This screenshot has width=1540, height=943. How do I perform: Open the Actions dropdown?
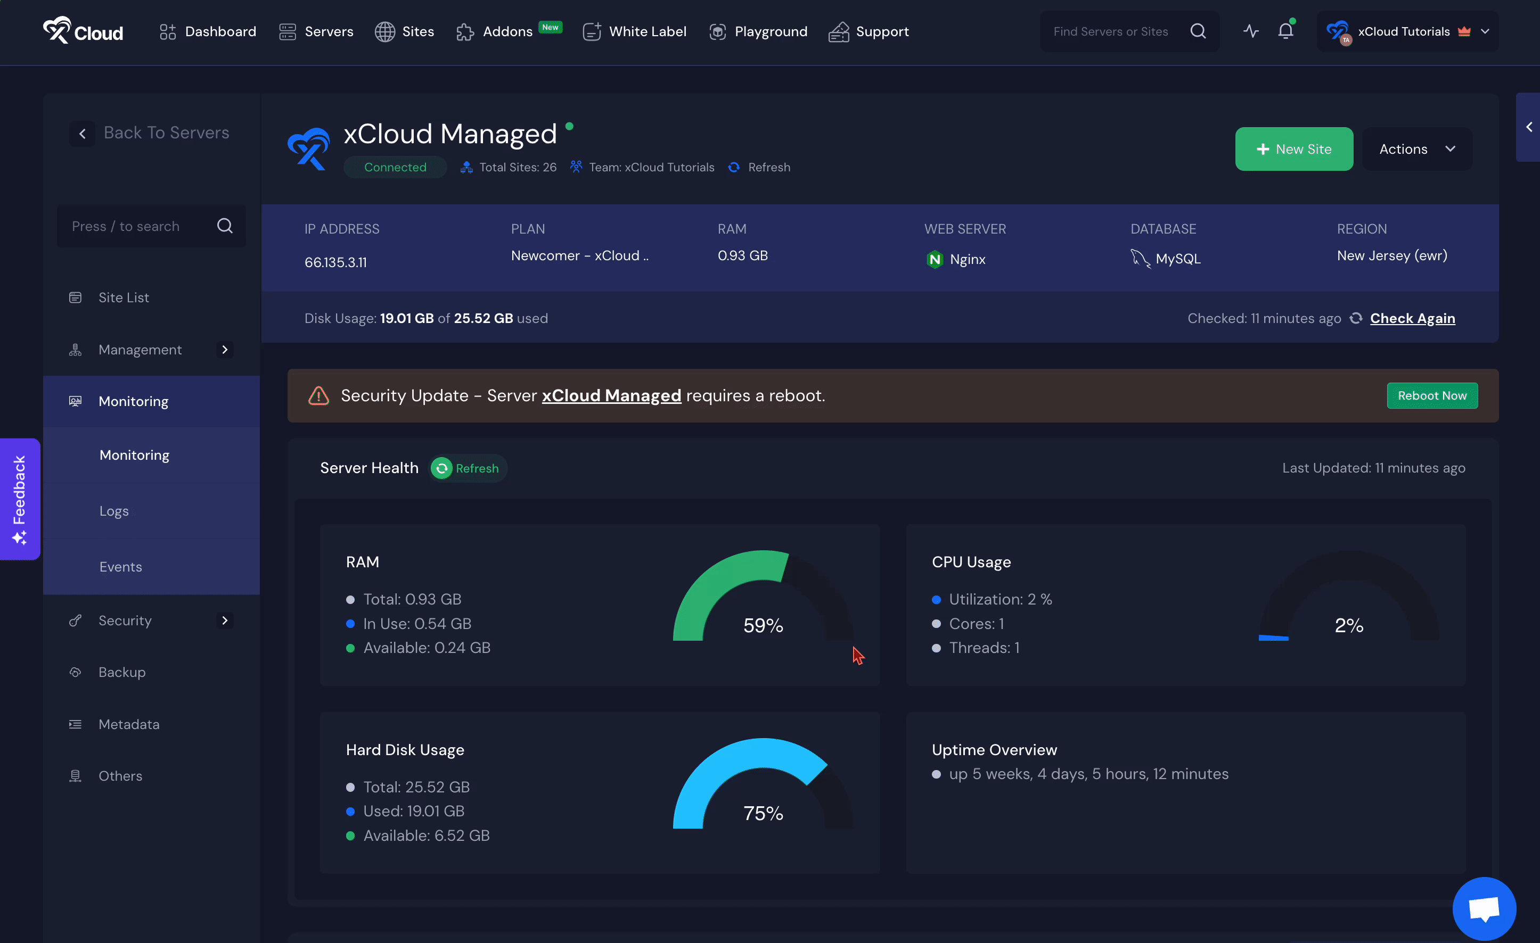(1417, 149)
